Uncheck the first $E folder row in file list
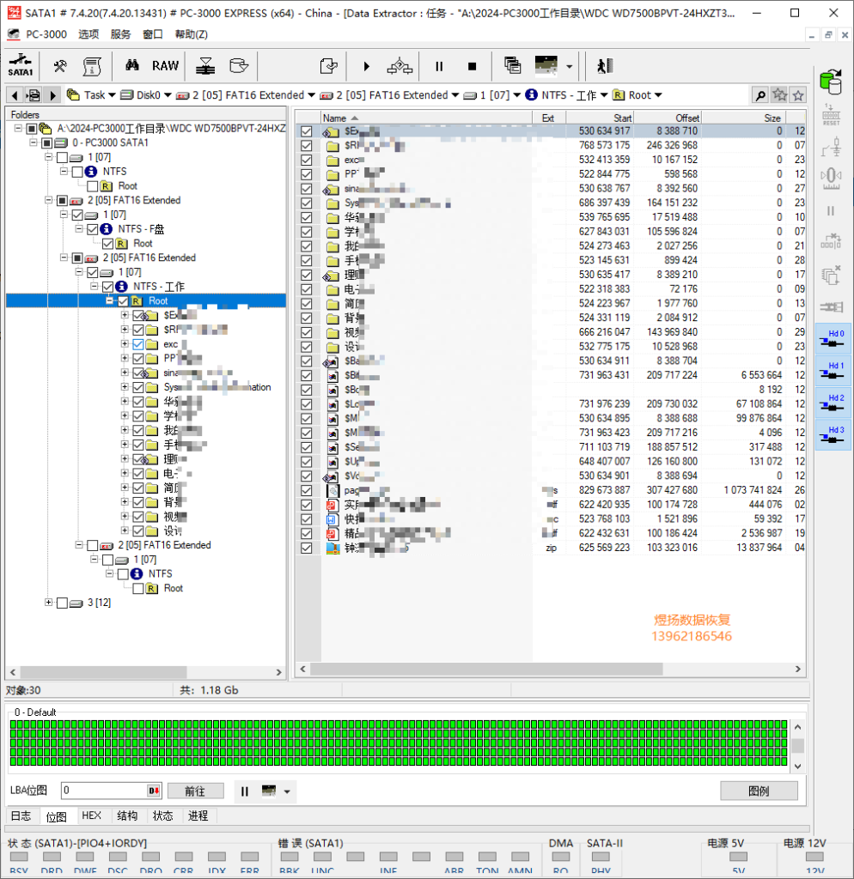854x879 pixels. [307, 131]
